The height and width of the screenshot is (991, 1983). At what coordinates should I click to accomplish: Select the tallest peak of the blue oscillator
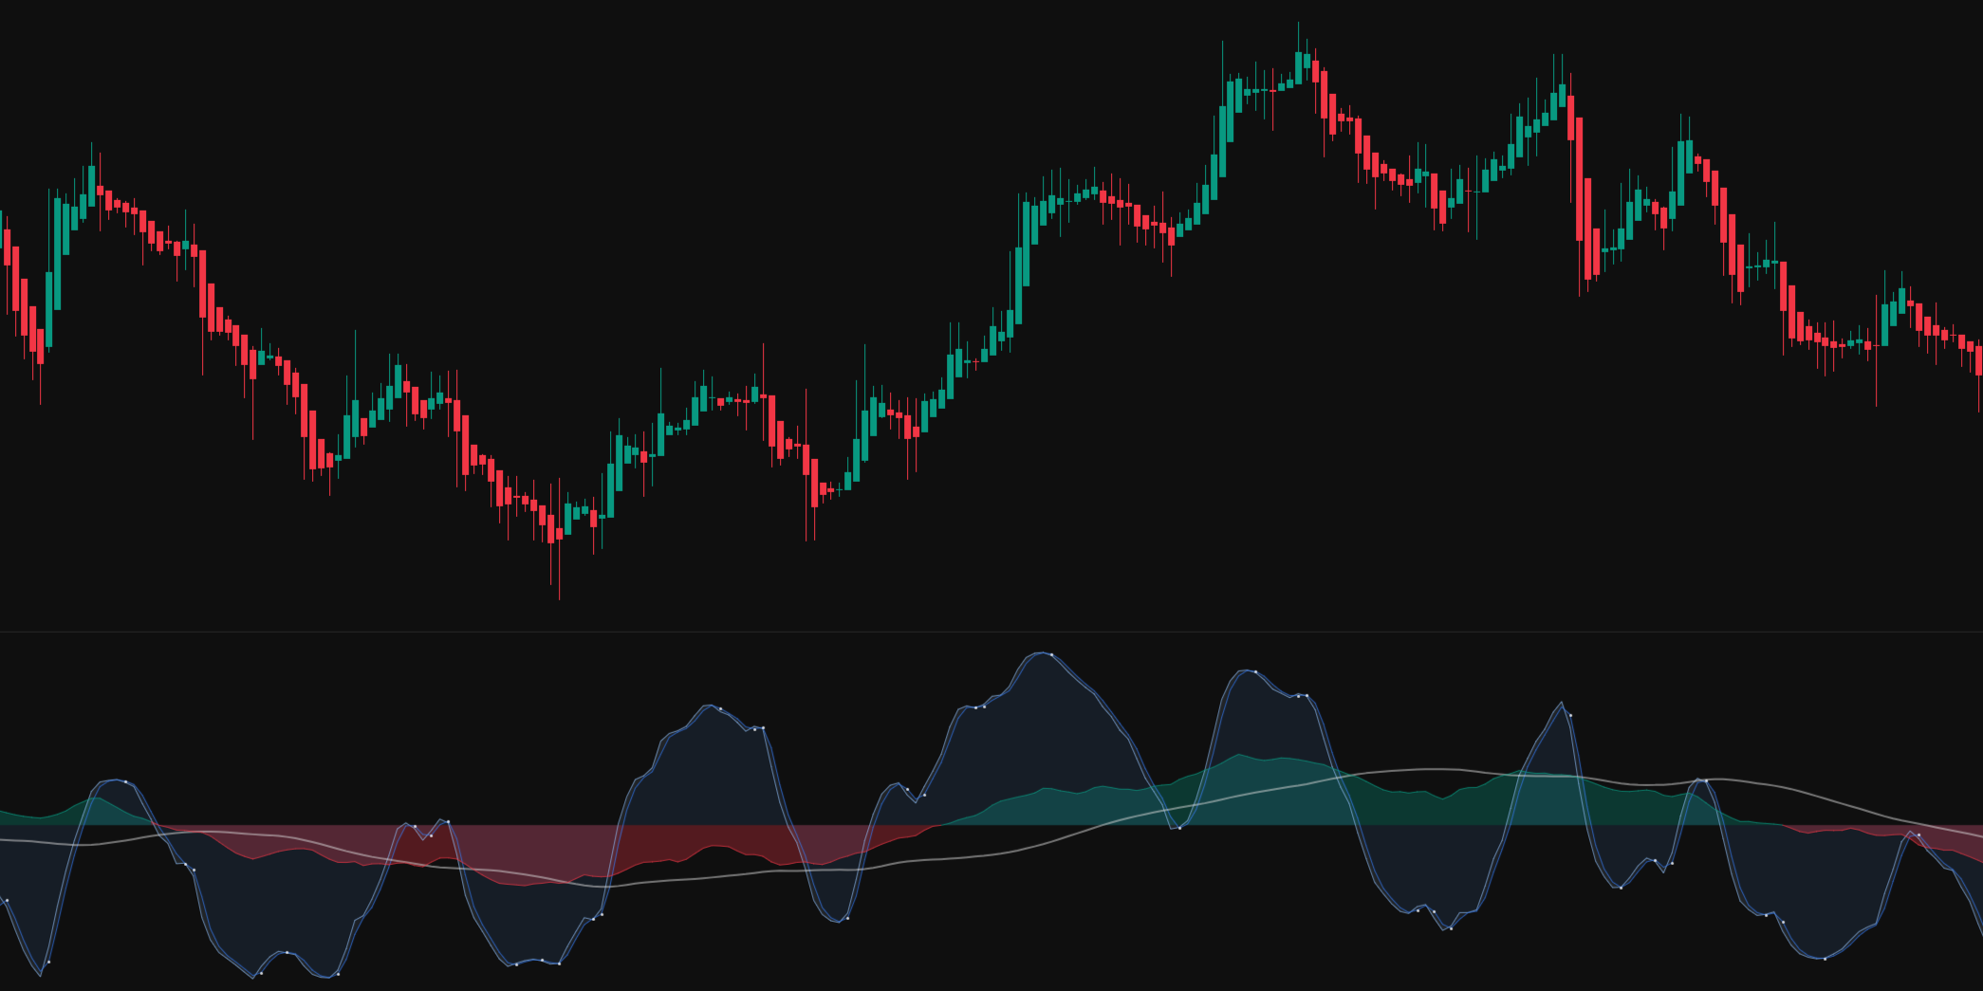coord(1041,654)
